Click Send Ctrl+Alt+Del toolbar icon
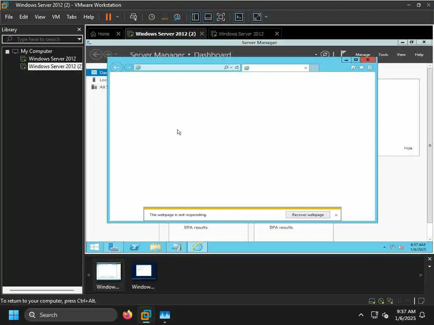434x325 pixels. click(x=134, y=17)
